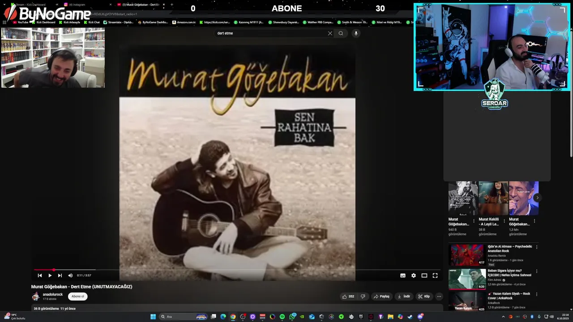Screen dimensions: 573x322
Task: Open the Kick Chat bookmark
Action: 92,22
